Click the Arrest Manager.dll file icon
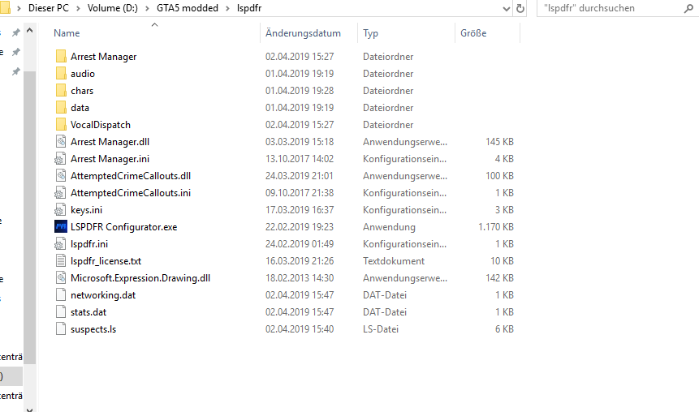 point(61,142)
